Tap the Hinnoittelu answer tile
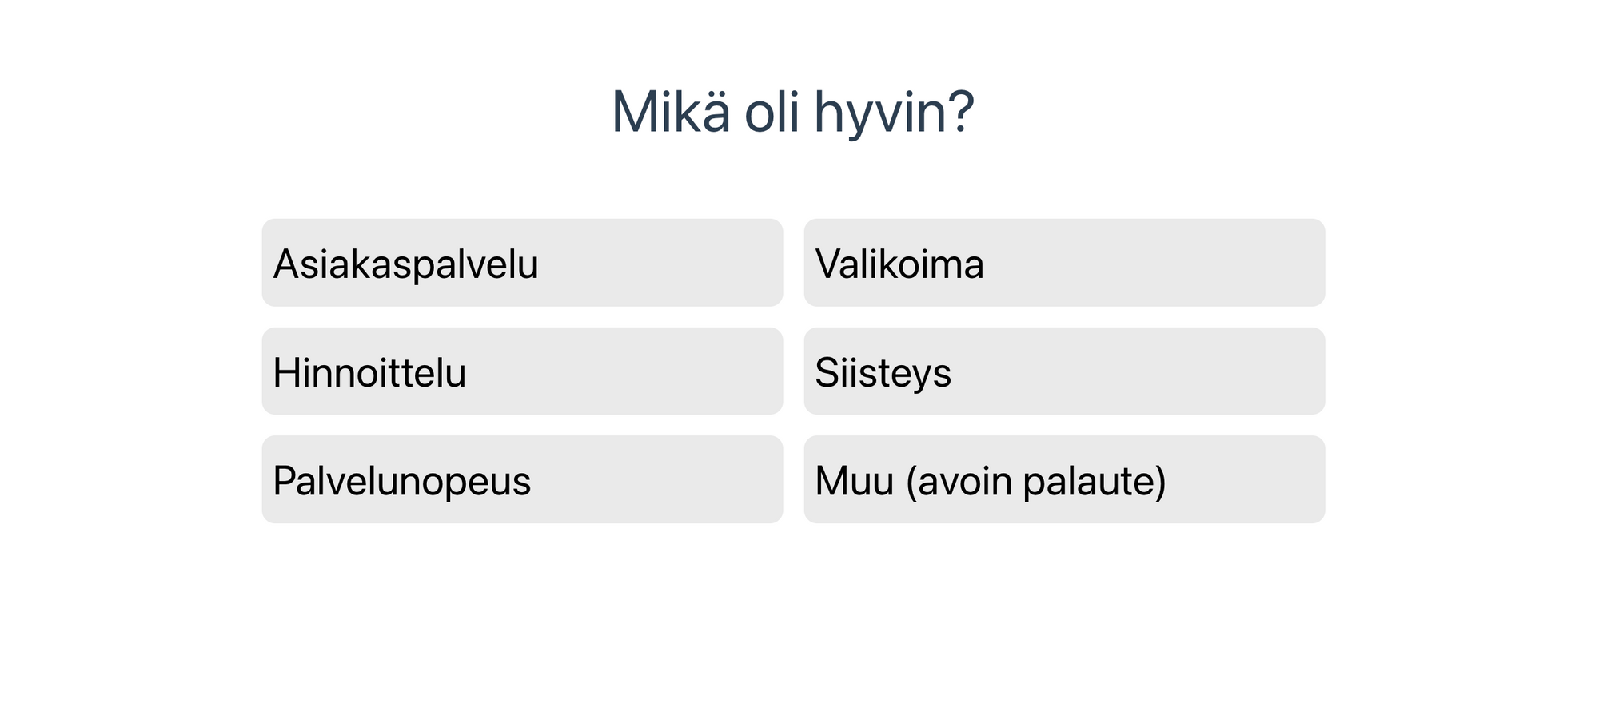The image size is (1599, 703). tap(522, 371)
